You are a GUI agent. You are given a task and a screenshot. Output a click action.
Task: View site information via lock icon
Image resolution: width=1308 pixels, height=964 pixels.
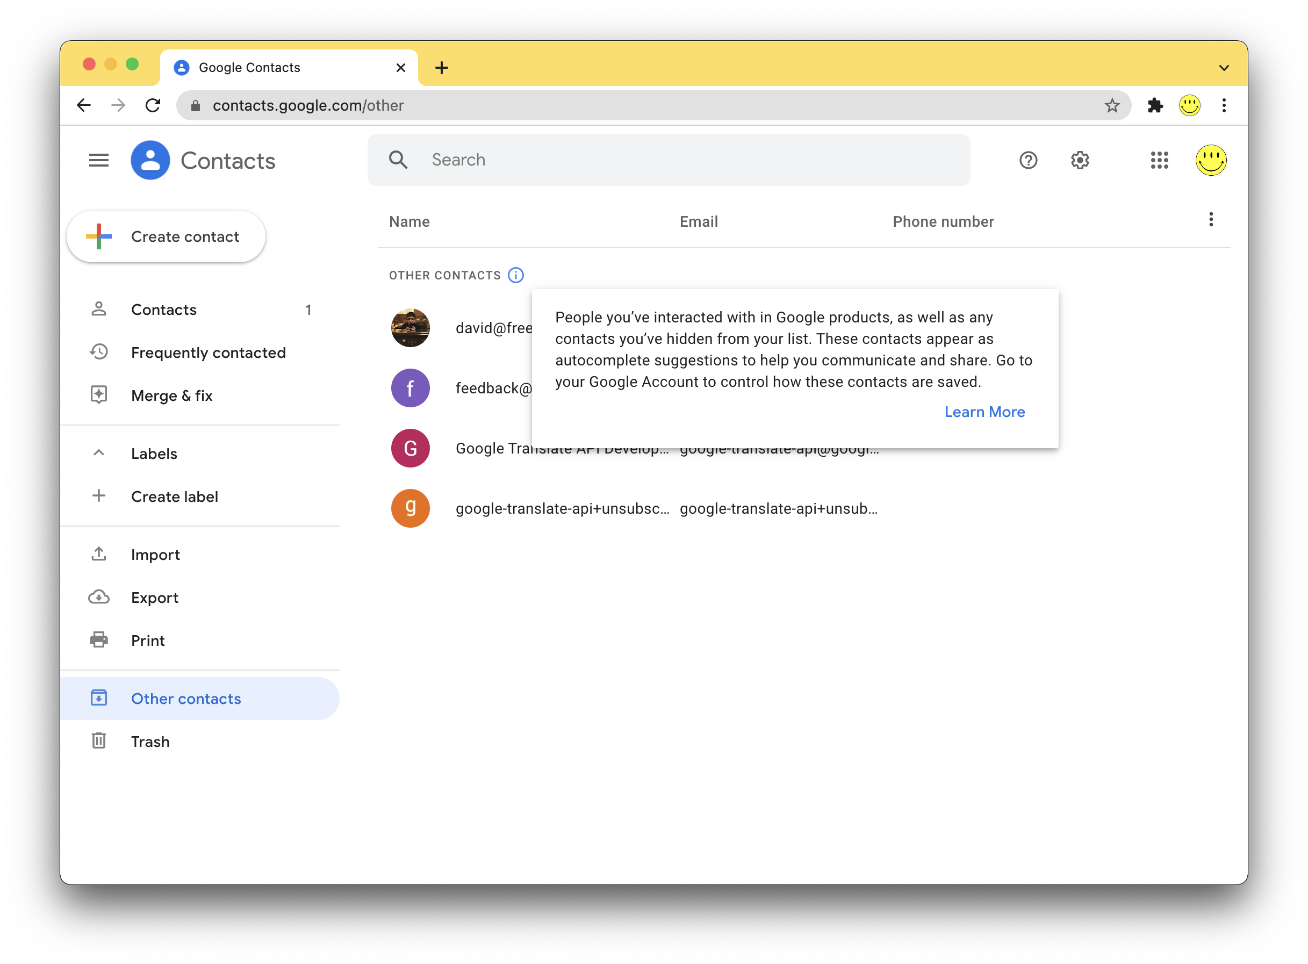click(x=196, y=105)
